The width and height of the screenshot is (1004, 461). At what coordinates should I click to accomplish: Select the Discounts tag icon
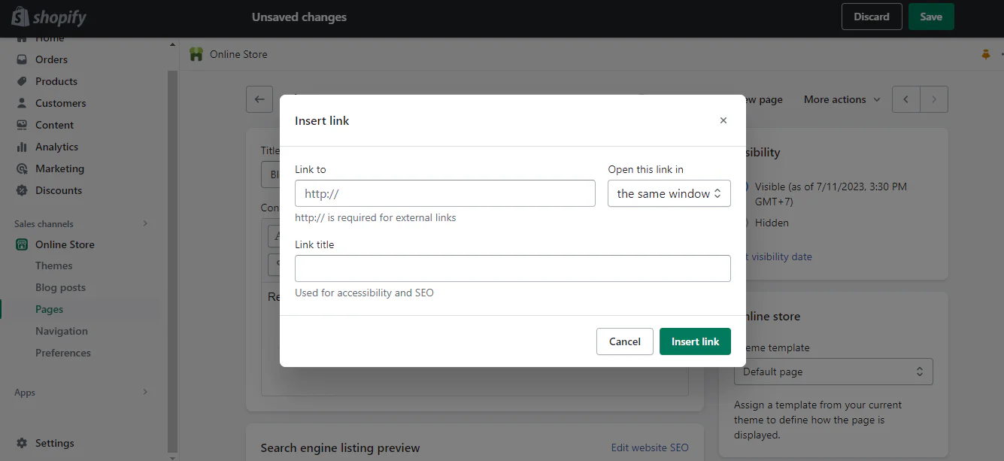coord(22,190)
